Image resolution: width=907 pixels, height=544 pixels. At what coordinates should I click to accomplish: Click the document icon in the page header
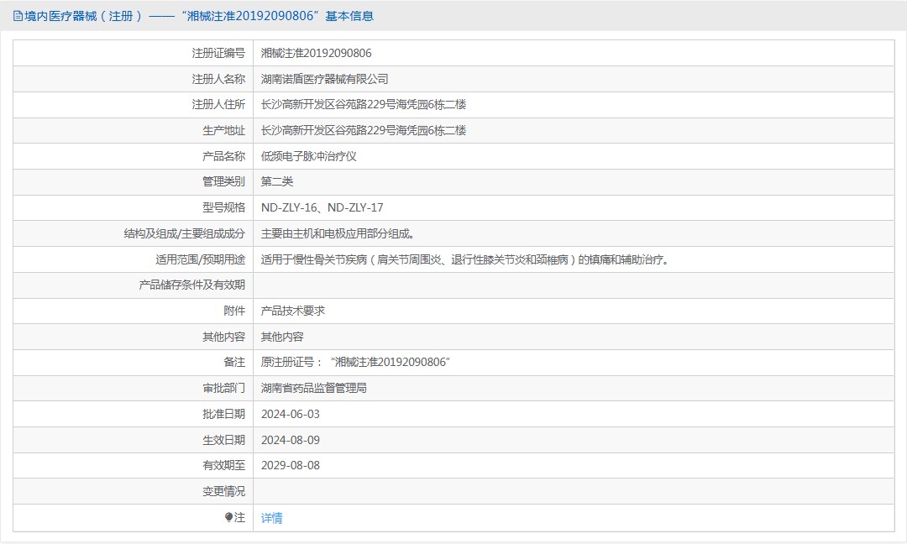pyautogui.click(x=18, y=16)
